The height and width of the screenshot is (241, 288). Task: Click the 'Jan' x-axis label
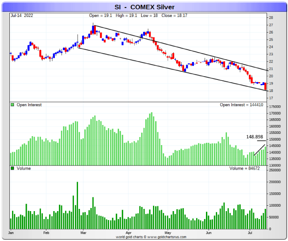click(x=11, y=233)
